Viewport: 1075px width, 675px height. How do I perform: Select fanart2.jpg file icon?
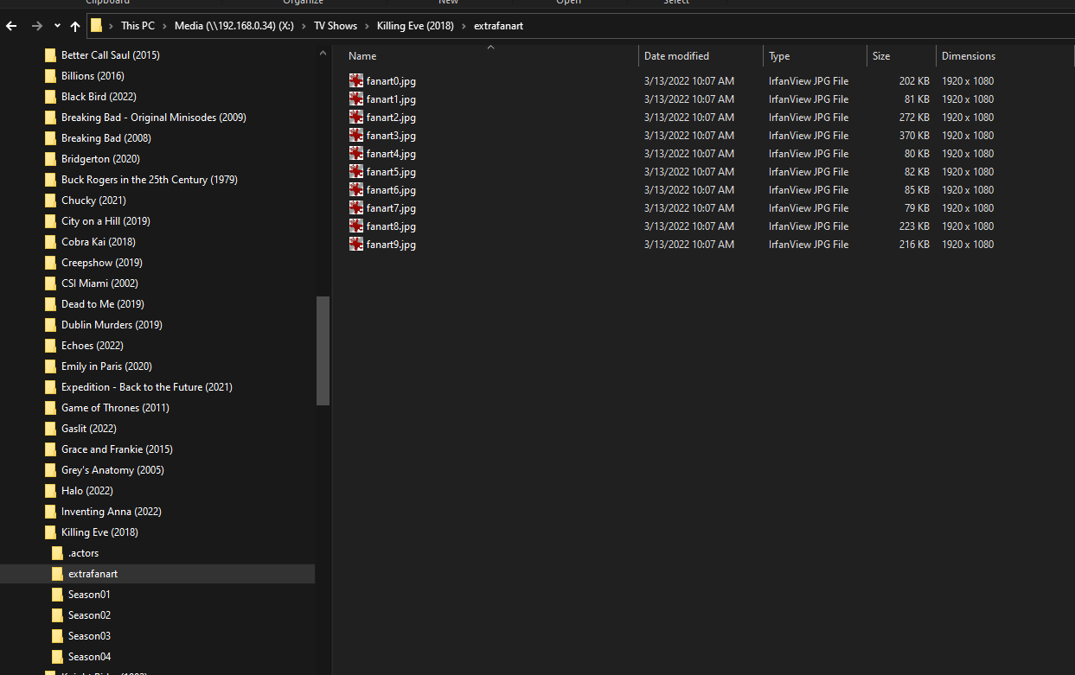tap(356, 117)
